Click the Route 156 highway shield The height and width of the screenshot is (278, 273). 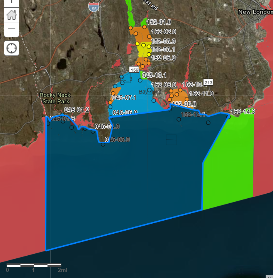tap(134, 70)
